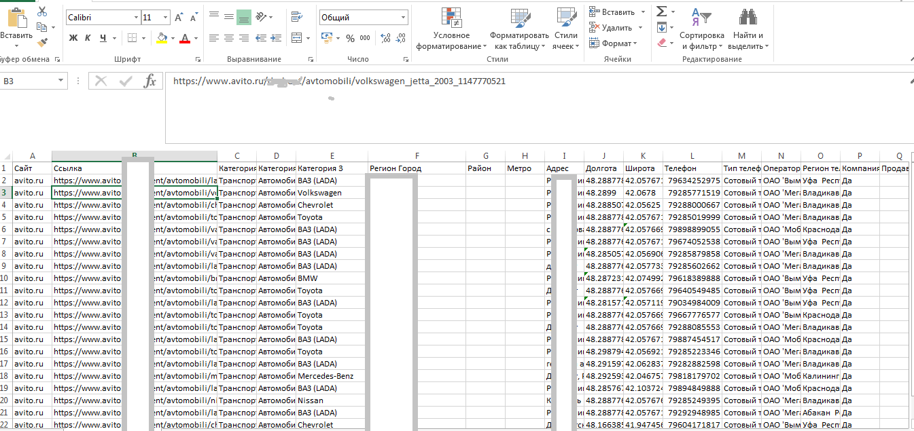Screen dimensions: 914x431
Task: Click the Insert Function fx icon
Action: (x=150, y=81)
